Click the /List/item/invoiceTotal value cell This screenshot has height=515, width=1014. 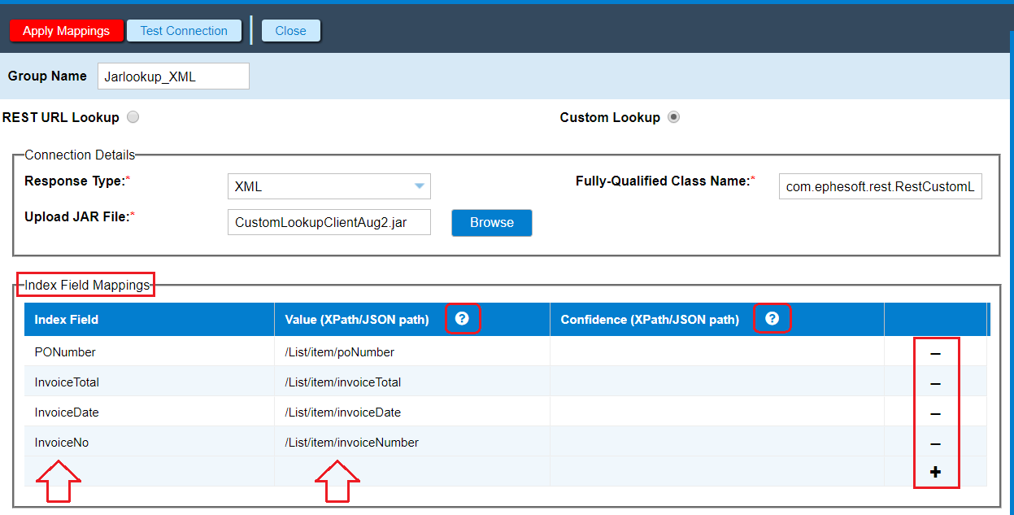412,382
